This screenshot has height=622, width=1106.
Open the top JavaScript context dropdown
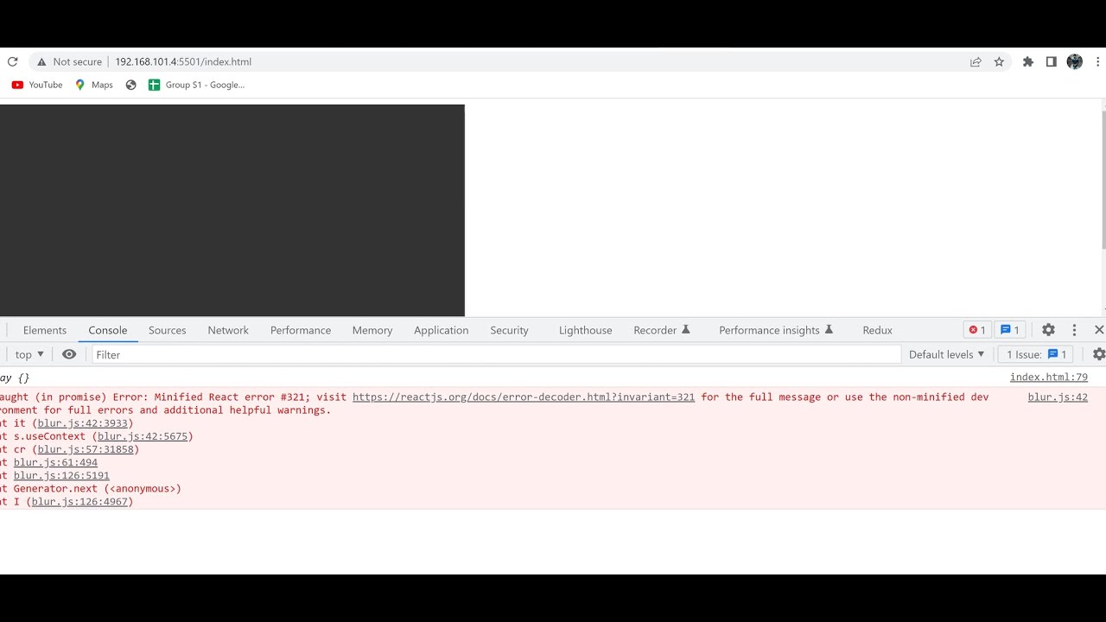coord(29,354)
